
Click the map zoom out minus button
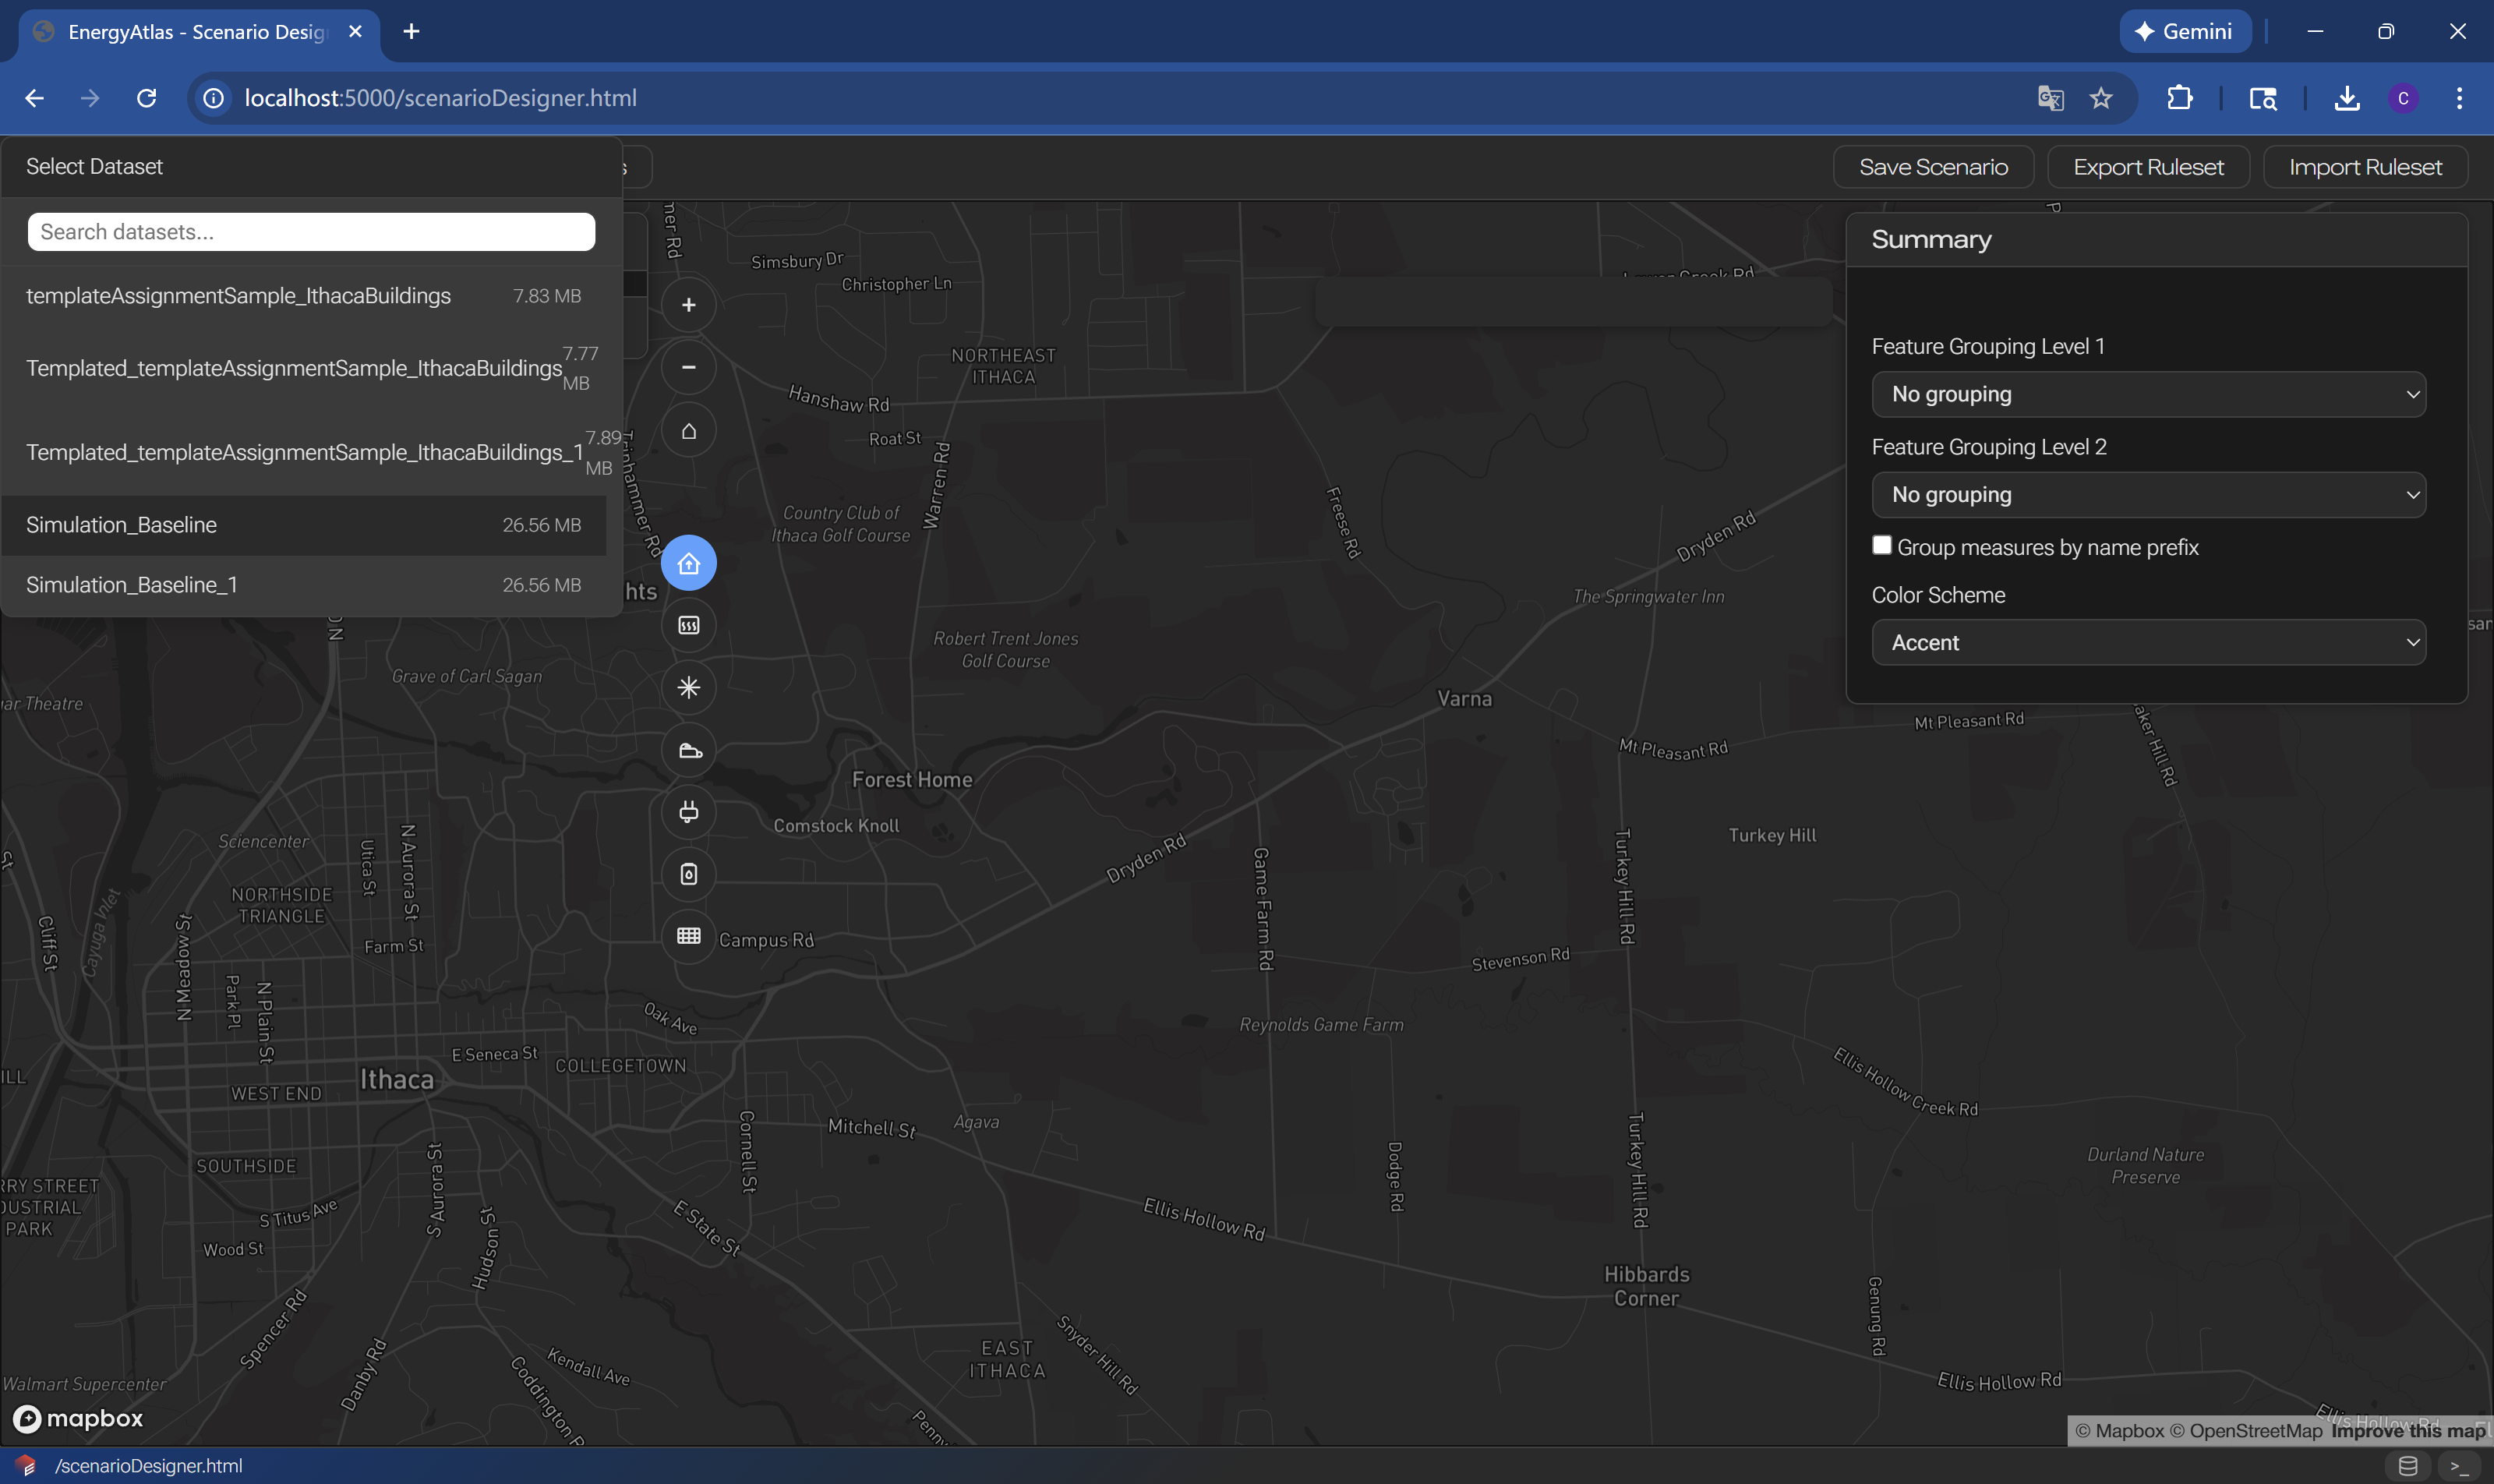[x=688, y=367]
